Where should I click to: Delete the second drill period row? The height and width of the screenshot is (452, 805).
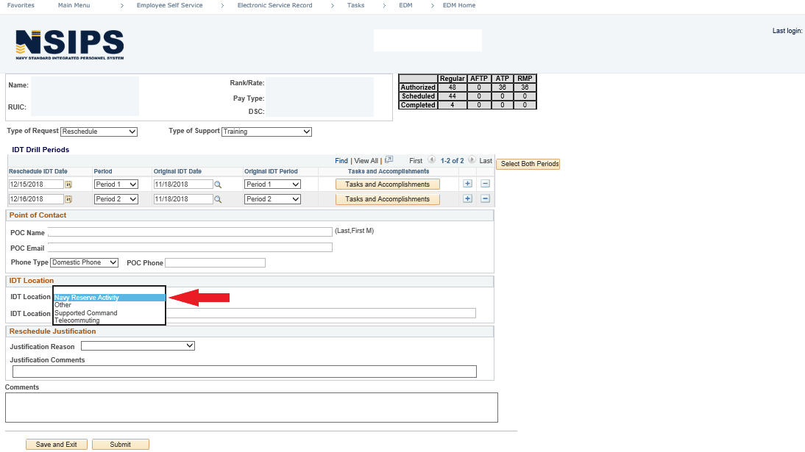click(485, 198)
